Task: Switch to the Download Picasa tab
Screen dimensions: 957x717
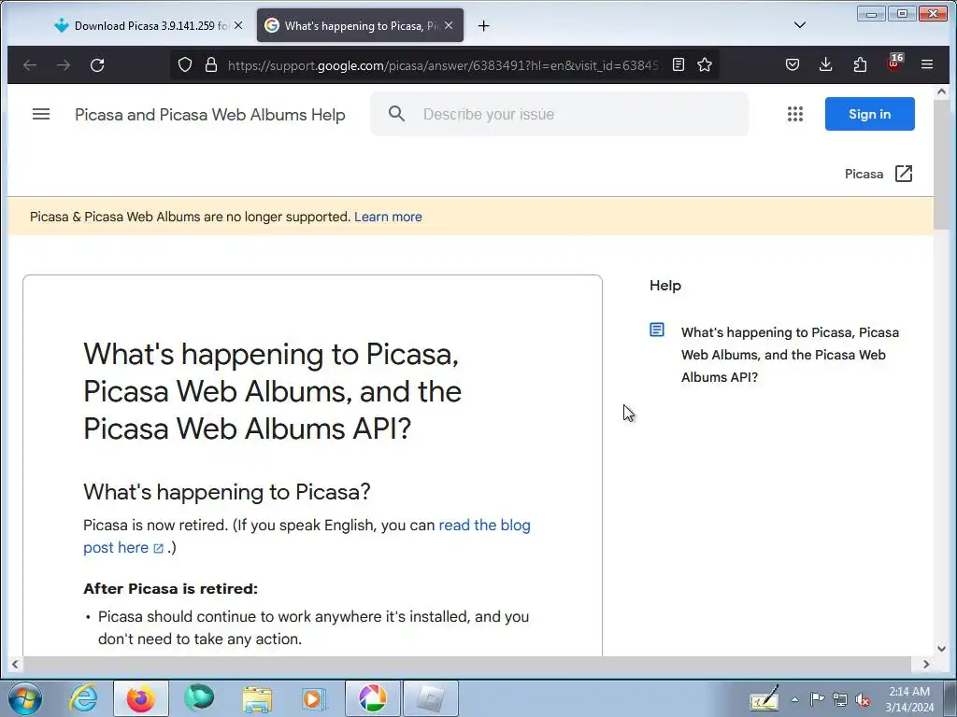Action: click(x=149, y=25)
